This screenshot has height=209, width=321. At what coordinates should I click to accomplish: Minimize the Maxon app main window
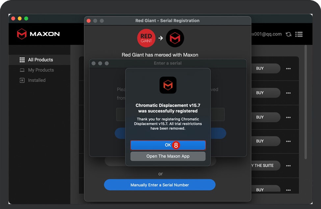pyautogui.click(x=20, y=18)
